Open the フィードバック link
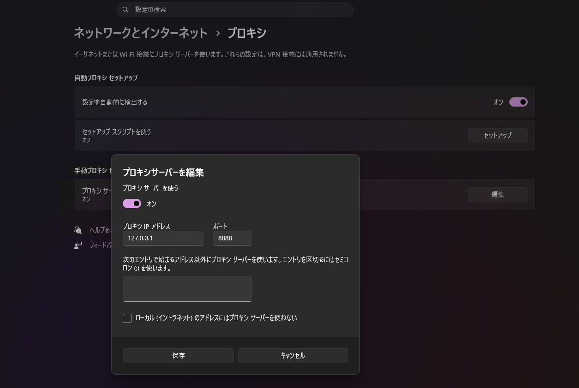The image size is (579, 388). 100,245
